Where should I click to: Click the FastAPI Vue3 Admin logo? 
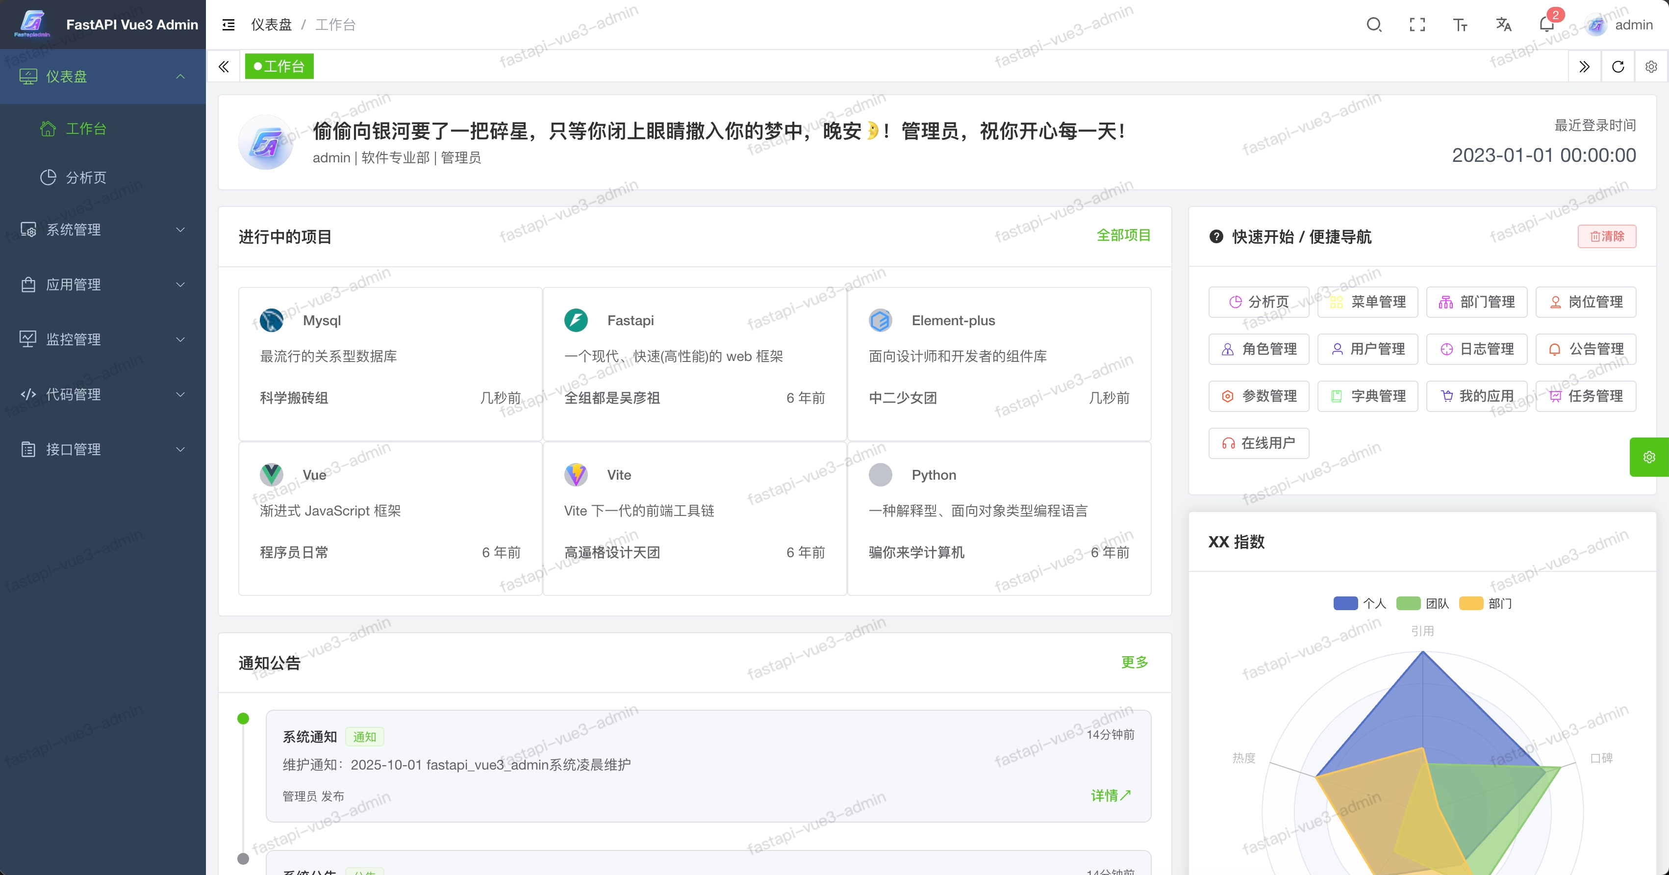(x=32, y=24)
